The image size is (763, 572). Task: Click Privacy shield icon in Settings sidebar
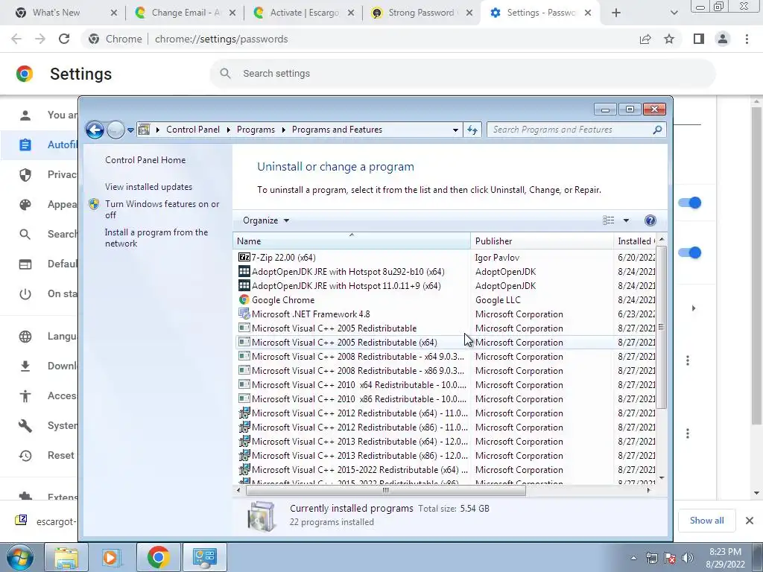[x=25, y=174]
